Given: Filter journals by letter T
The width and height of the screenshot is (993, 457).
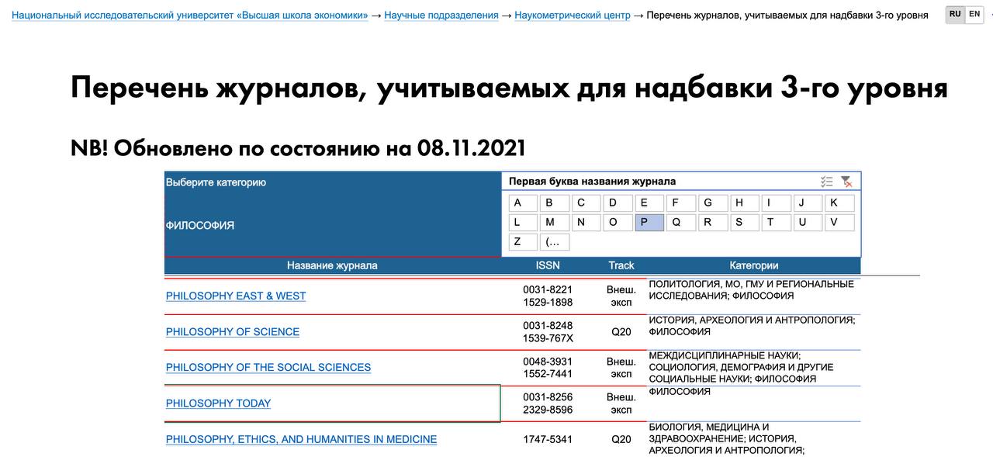Looking at the screenshot, I should (777, 223).
